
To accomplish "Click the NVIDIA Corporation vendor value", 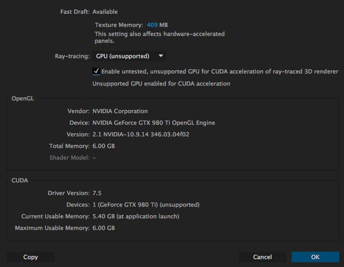I will 120,111.
